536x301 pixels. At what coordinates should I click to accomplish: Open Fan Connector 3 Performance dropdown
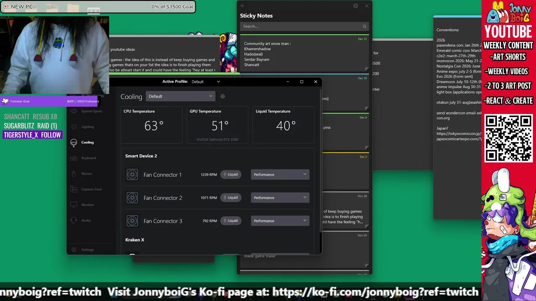pyautogui.click(x=280, y=221)
